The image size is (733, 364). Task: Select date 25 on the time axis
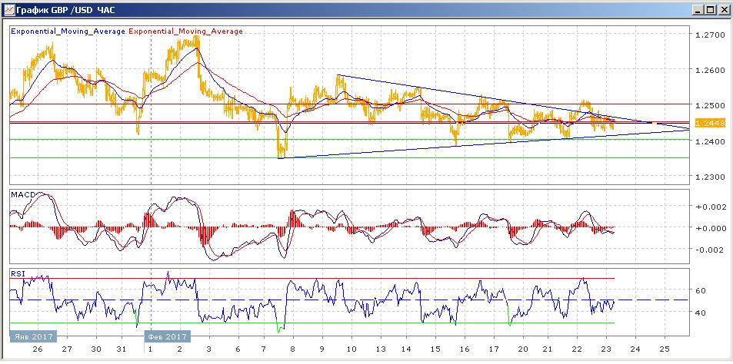pos(665,349)
